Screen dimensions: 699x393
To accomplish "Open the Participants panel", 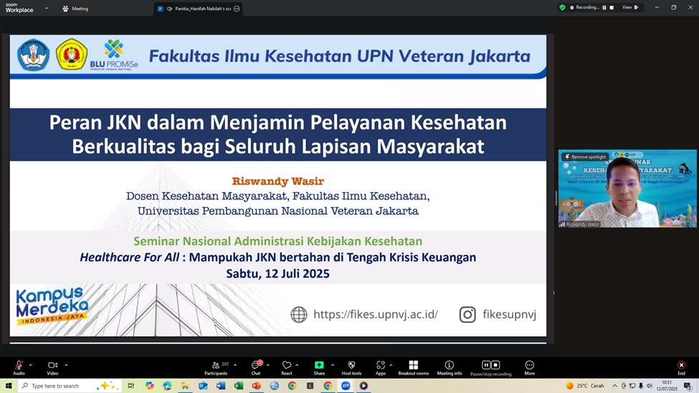I will 216,366.
